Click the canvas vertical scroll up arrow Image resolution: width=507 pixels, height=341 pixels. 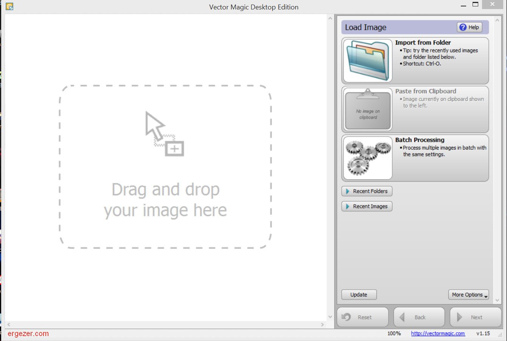(330, 18)
